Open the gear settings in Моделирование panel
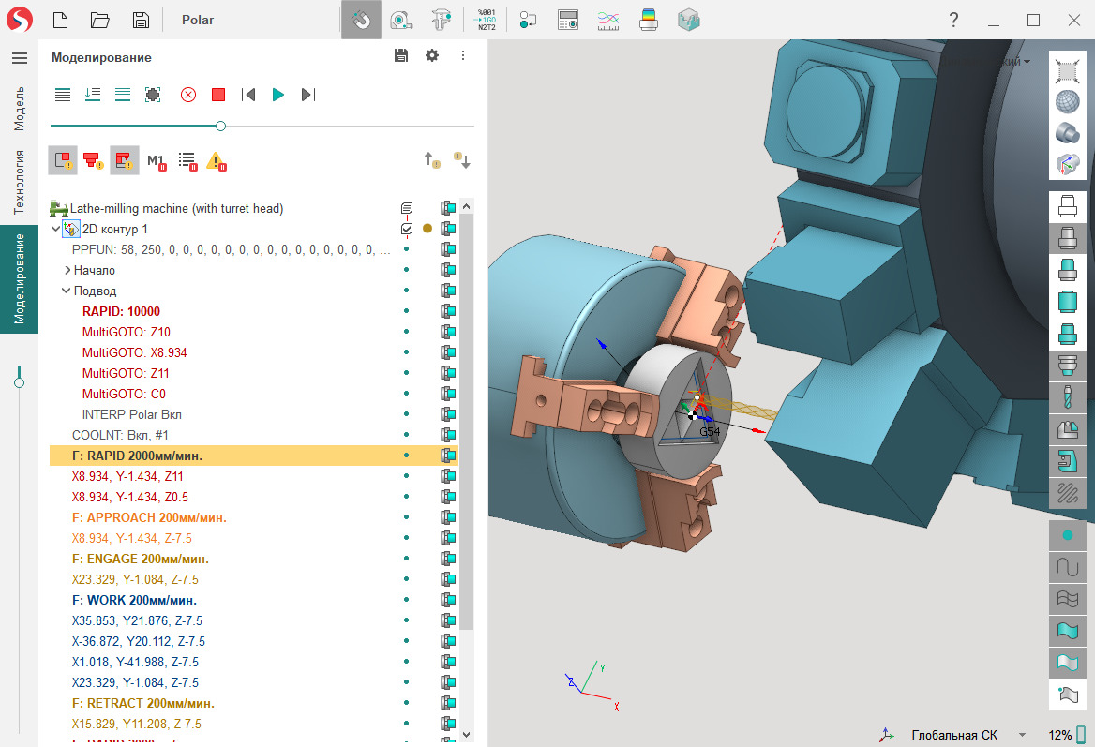 [x=432, y=56]
